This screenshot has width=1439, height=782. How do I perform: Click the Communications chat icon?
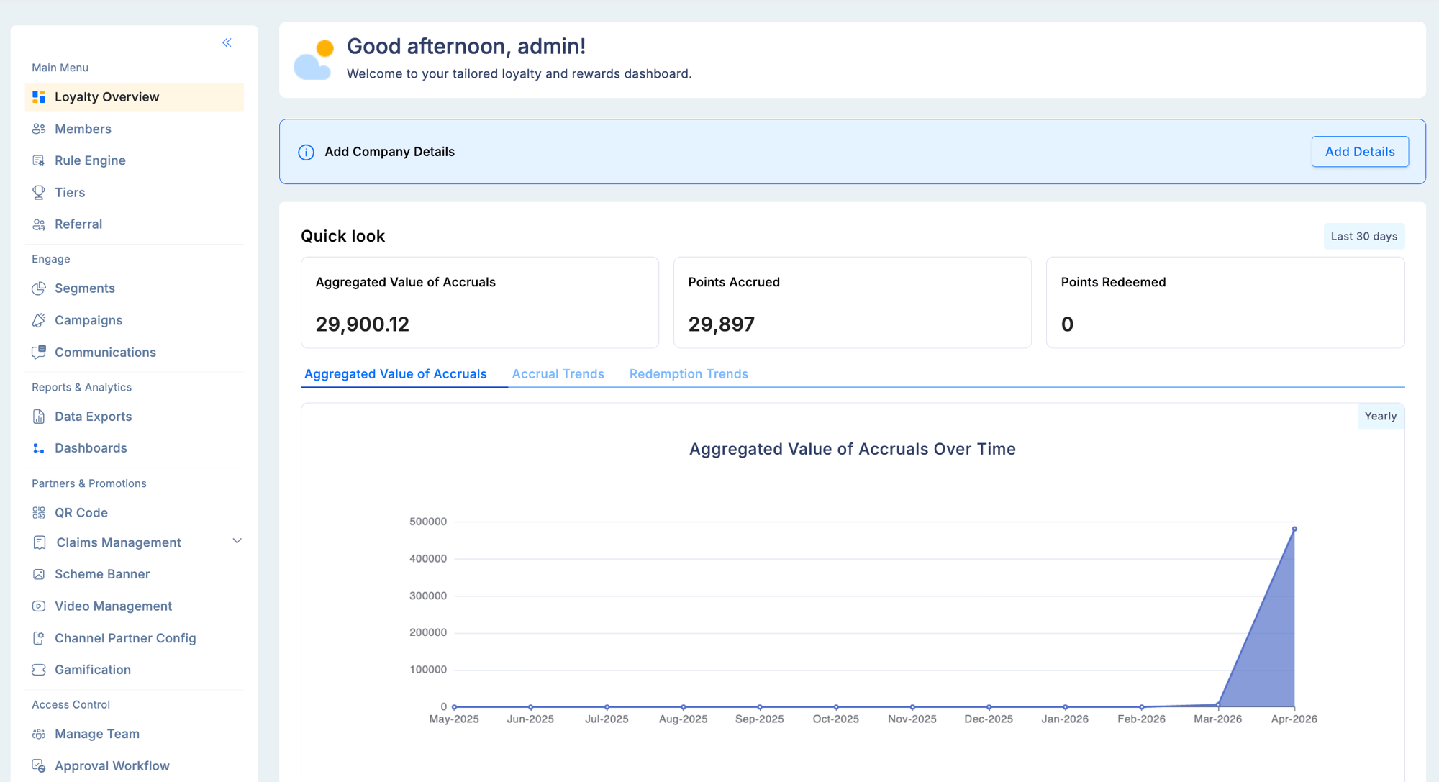(x=39, y=353)
